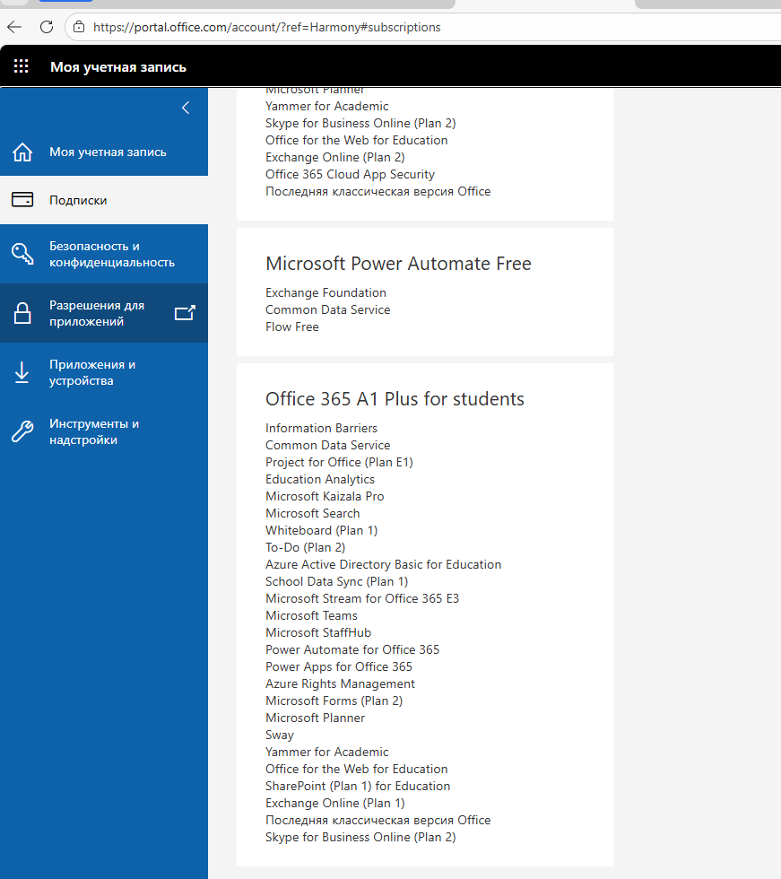Click Power Apps for Office 365
Screen dimensions: 781x879
click(x=339, y=667)
